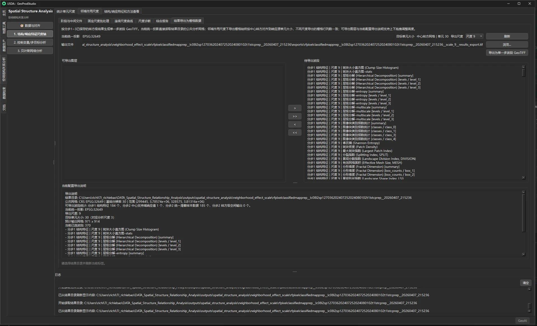Move selected layer with the > arrow
The width and height of the screenshot is (537, 326).
point(295,108)
